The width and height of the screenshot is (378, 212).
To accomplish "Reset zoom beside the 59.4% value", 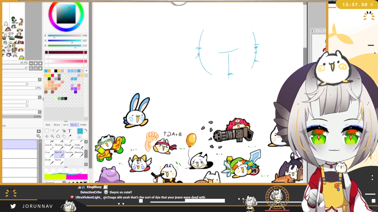I will pos(40,63).
